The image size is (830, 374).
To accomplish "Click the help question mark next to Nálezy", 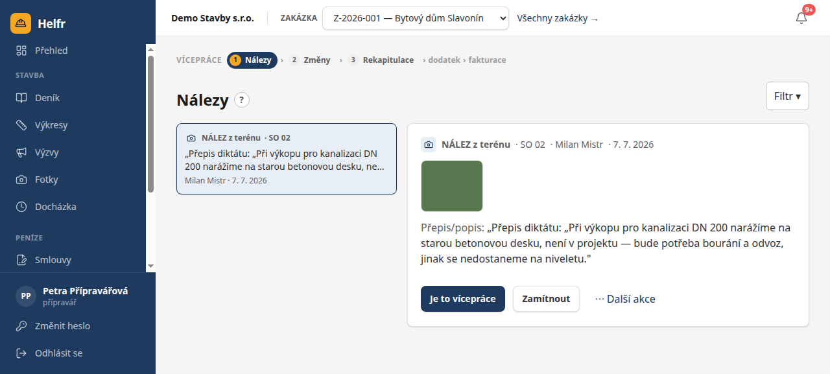I will coord(242,100).
